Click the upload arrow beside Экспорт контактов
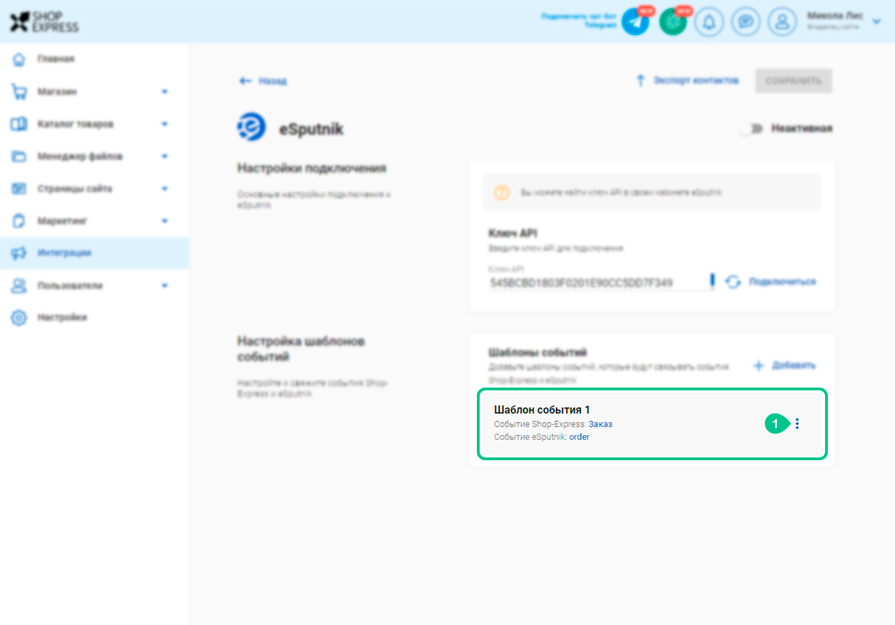 click(640, 80)
